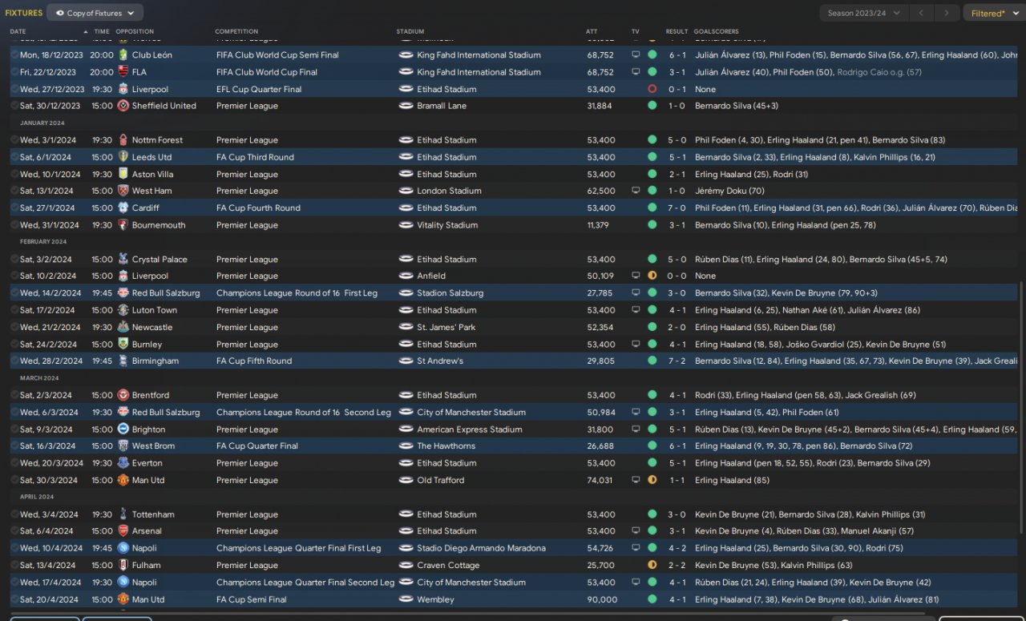Click stadium icon beside Anfield
The width and height of the screenshot is (1026, 621).
click(x=406, y=276)
